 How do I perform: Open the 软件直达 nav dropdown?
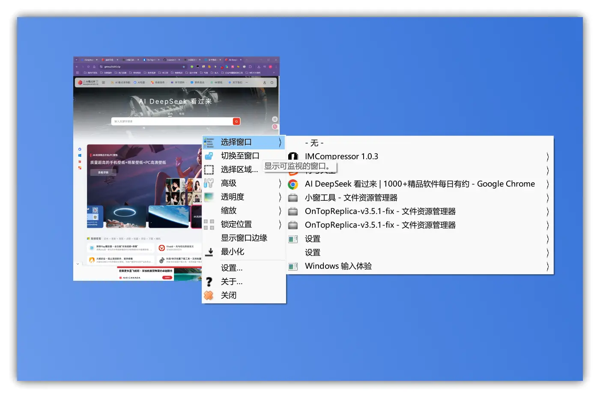(198, 83)
